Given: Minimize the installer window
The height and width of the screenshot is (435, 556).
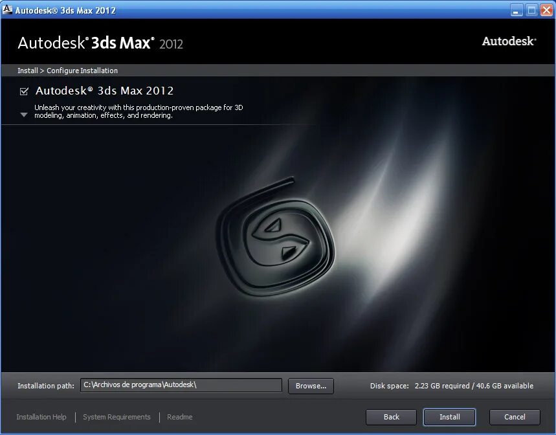Looking at the screenshot, I should pyautogui.click(x=517, y=10).
